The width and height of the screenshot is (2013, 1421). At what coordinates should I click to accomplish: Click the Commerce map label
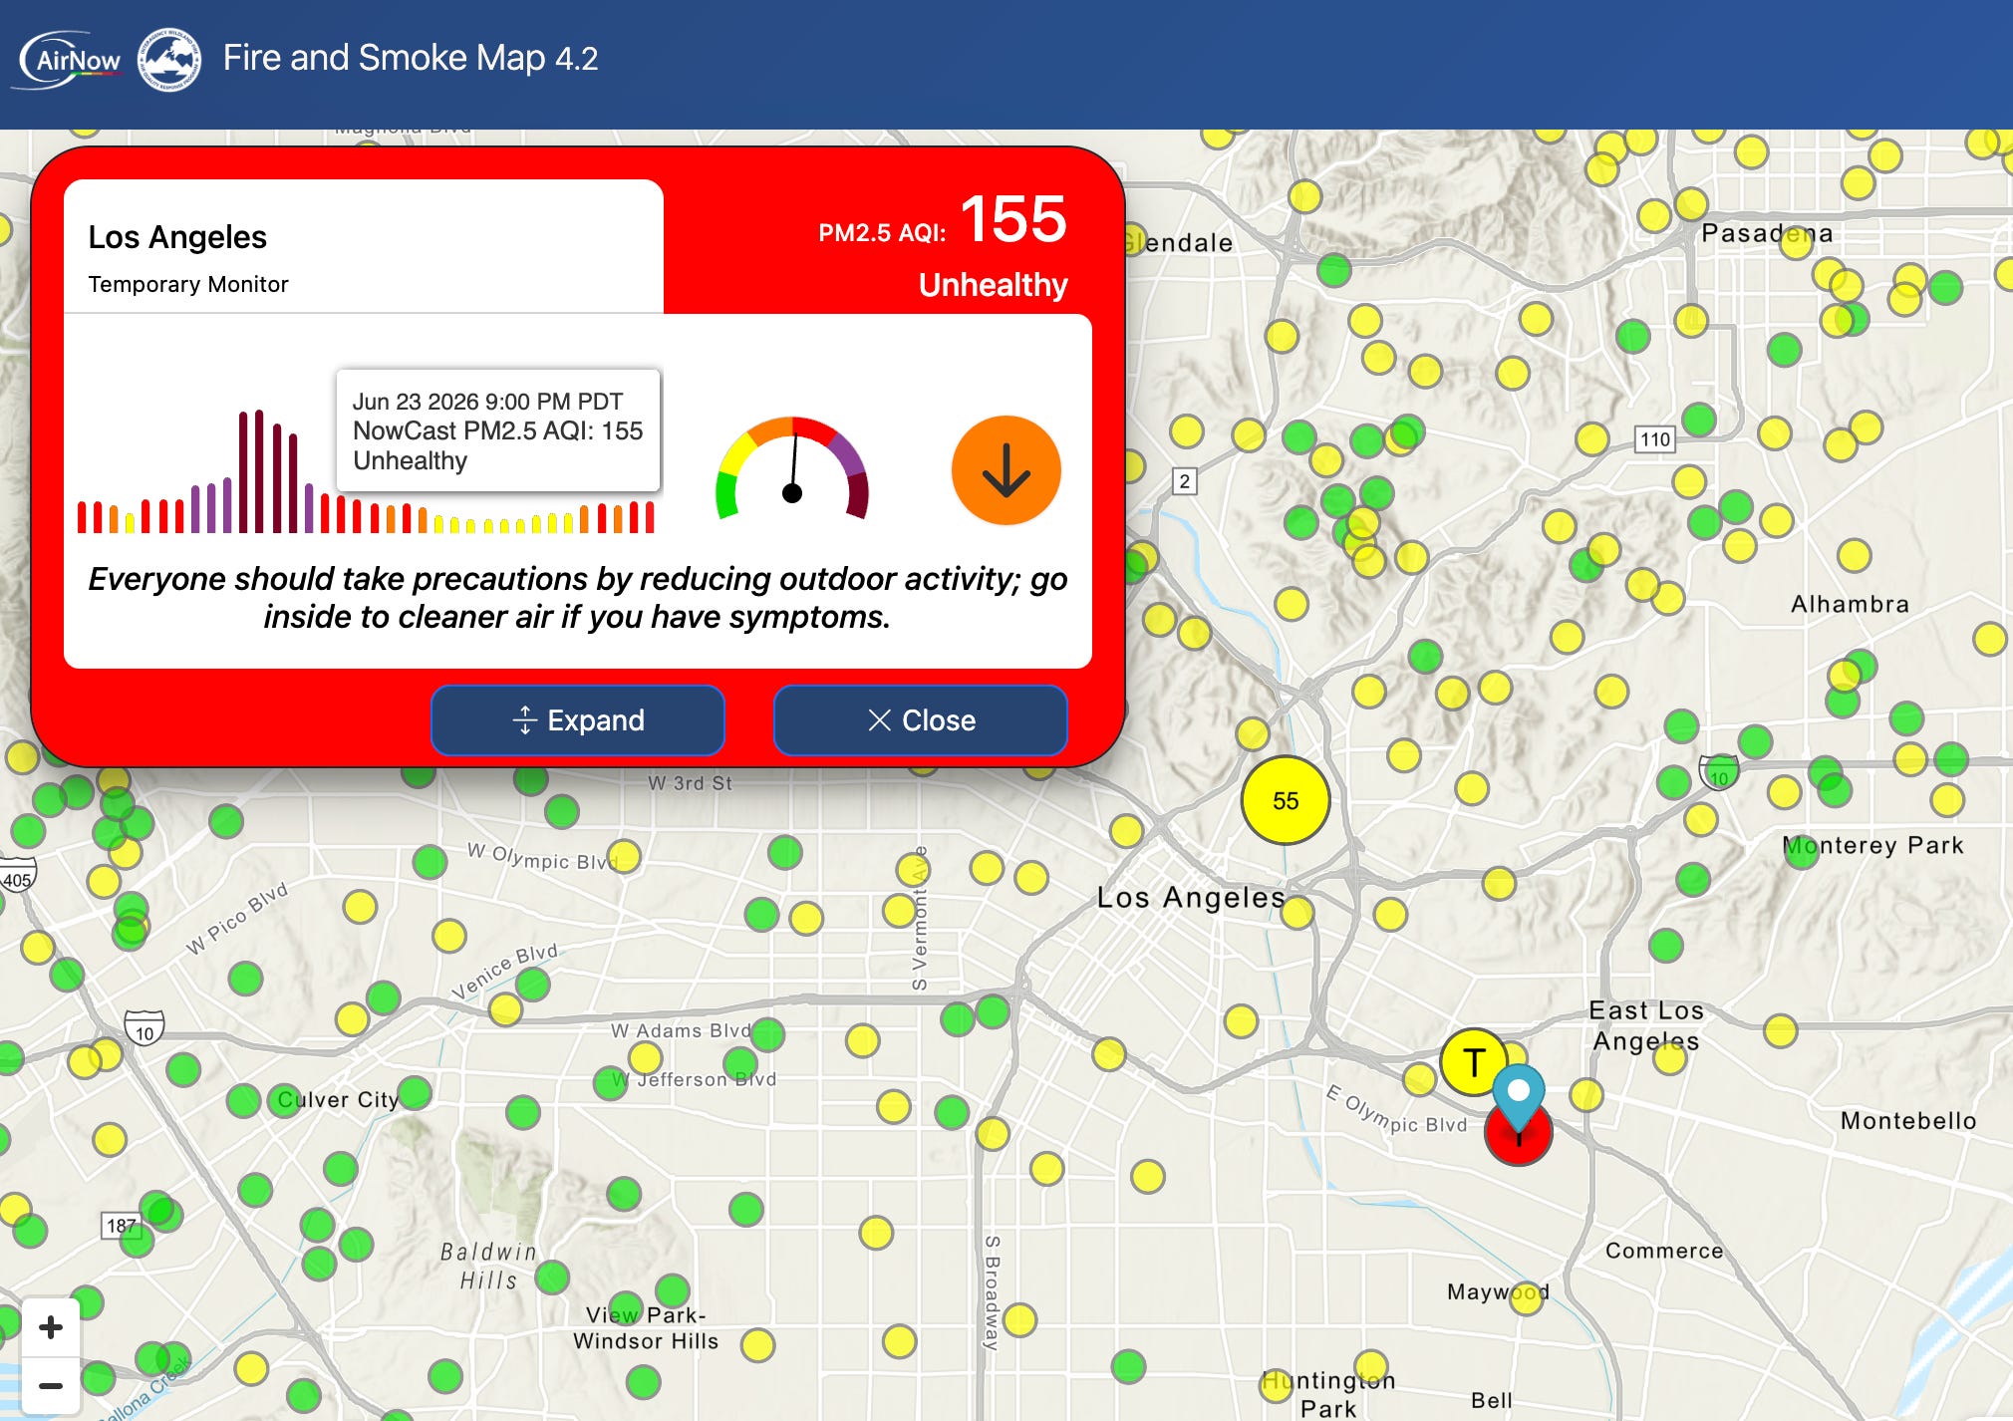(1664, 1251)
